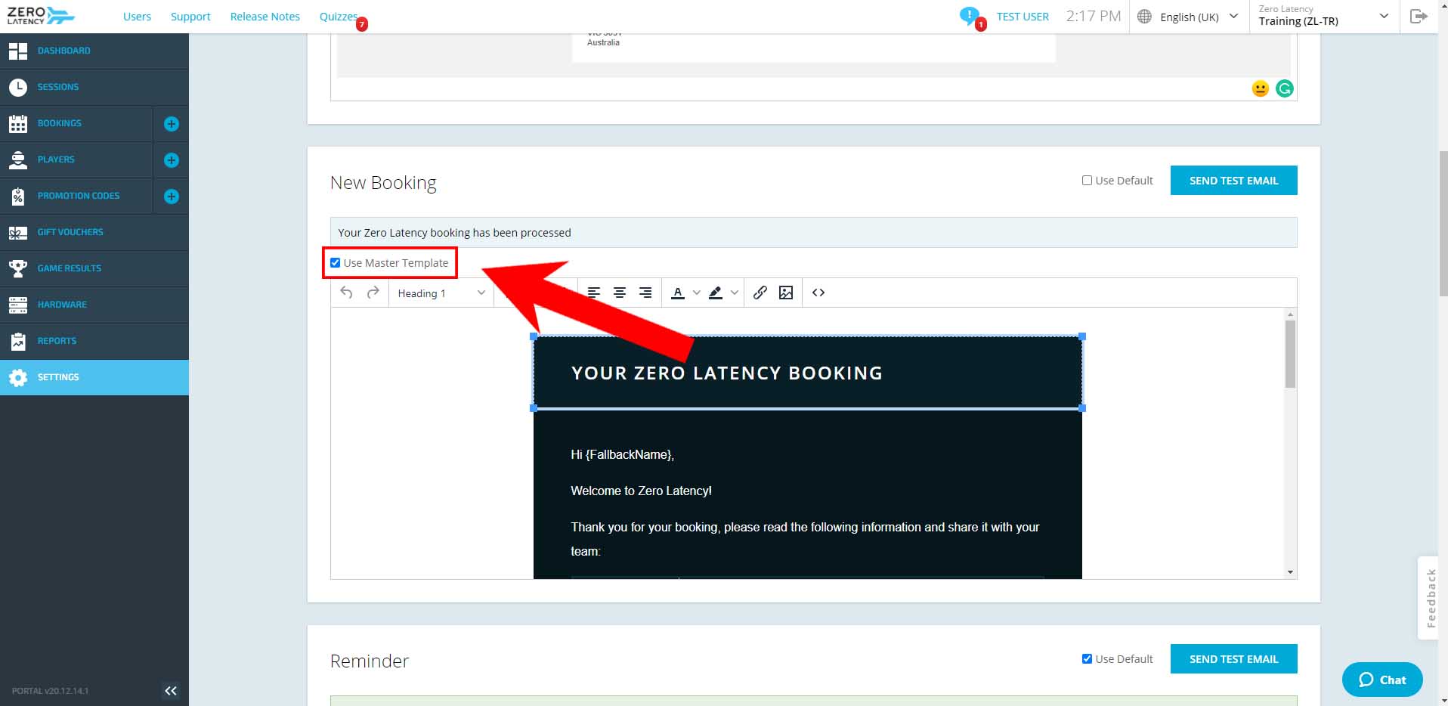The image size is (1448, 706).
Task: Open source code view in editor
Action: tap(818, 293)
